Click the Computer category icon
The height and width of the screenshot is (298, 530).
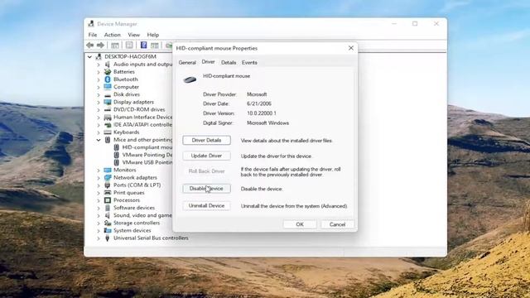pos(108,87)
